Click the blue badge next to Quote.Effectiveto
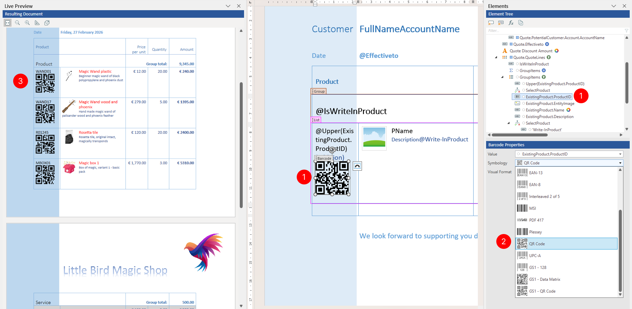 [547, 44]
